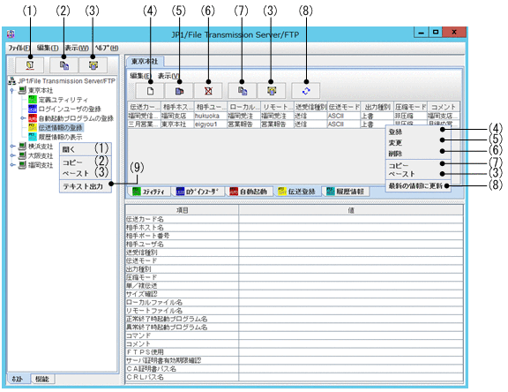Click the ＣＲＬパス名 row in details
This screenshot has width=508, height=392.
click(x=295, y=377)
